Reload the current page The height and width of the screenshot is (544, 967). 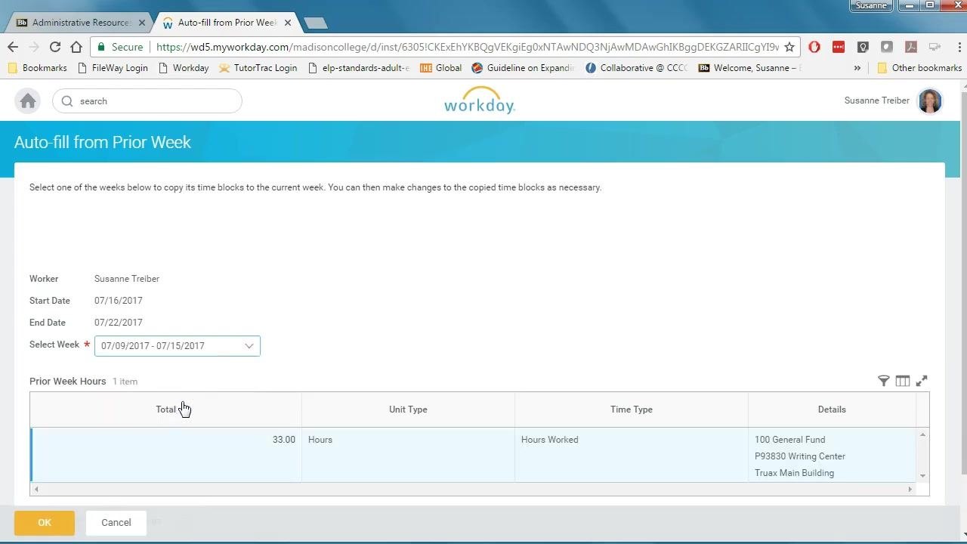click(x=55, y=47)
